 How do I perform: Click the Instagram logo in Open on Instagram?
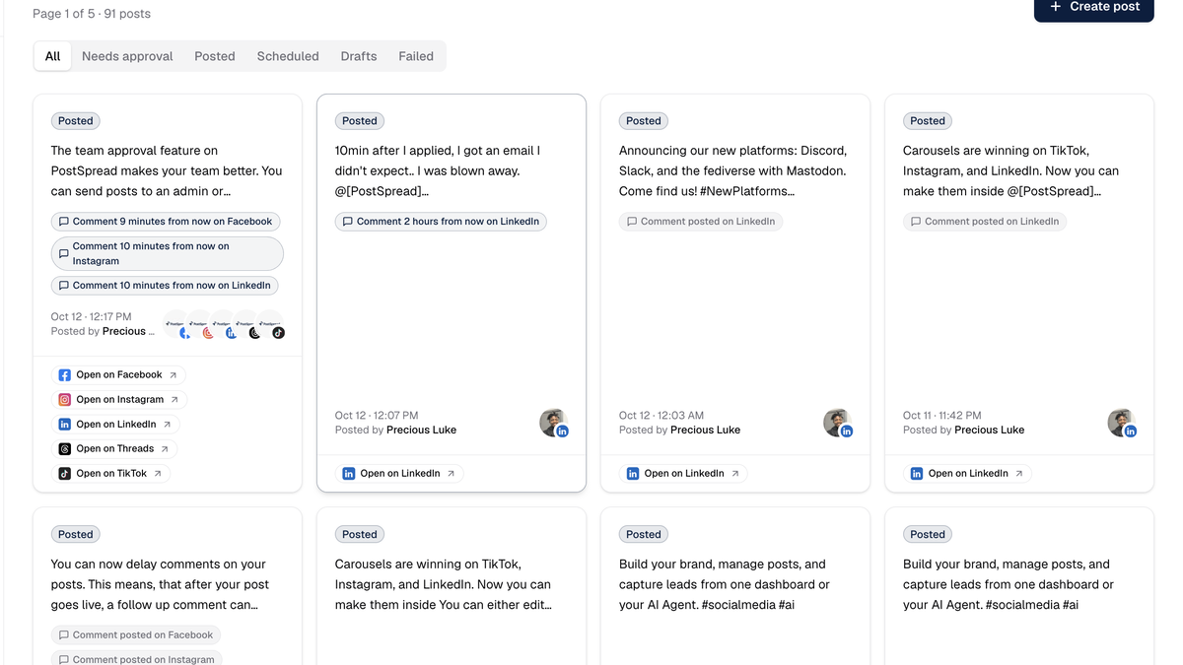pyautogui.click(x=64, y=400)
